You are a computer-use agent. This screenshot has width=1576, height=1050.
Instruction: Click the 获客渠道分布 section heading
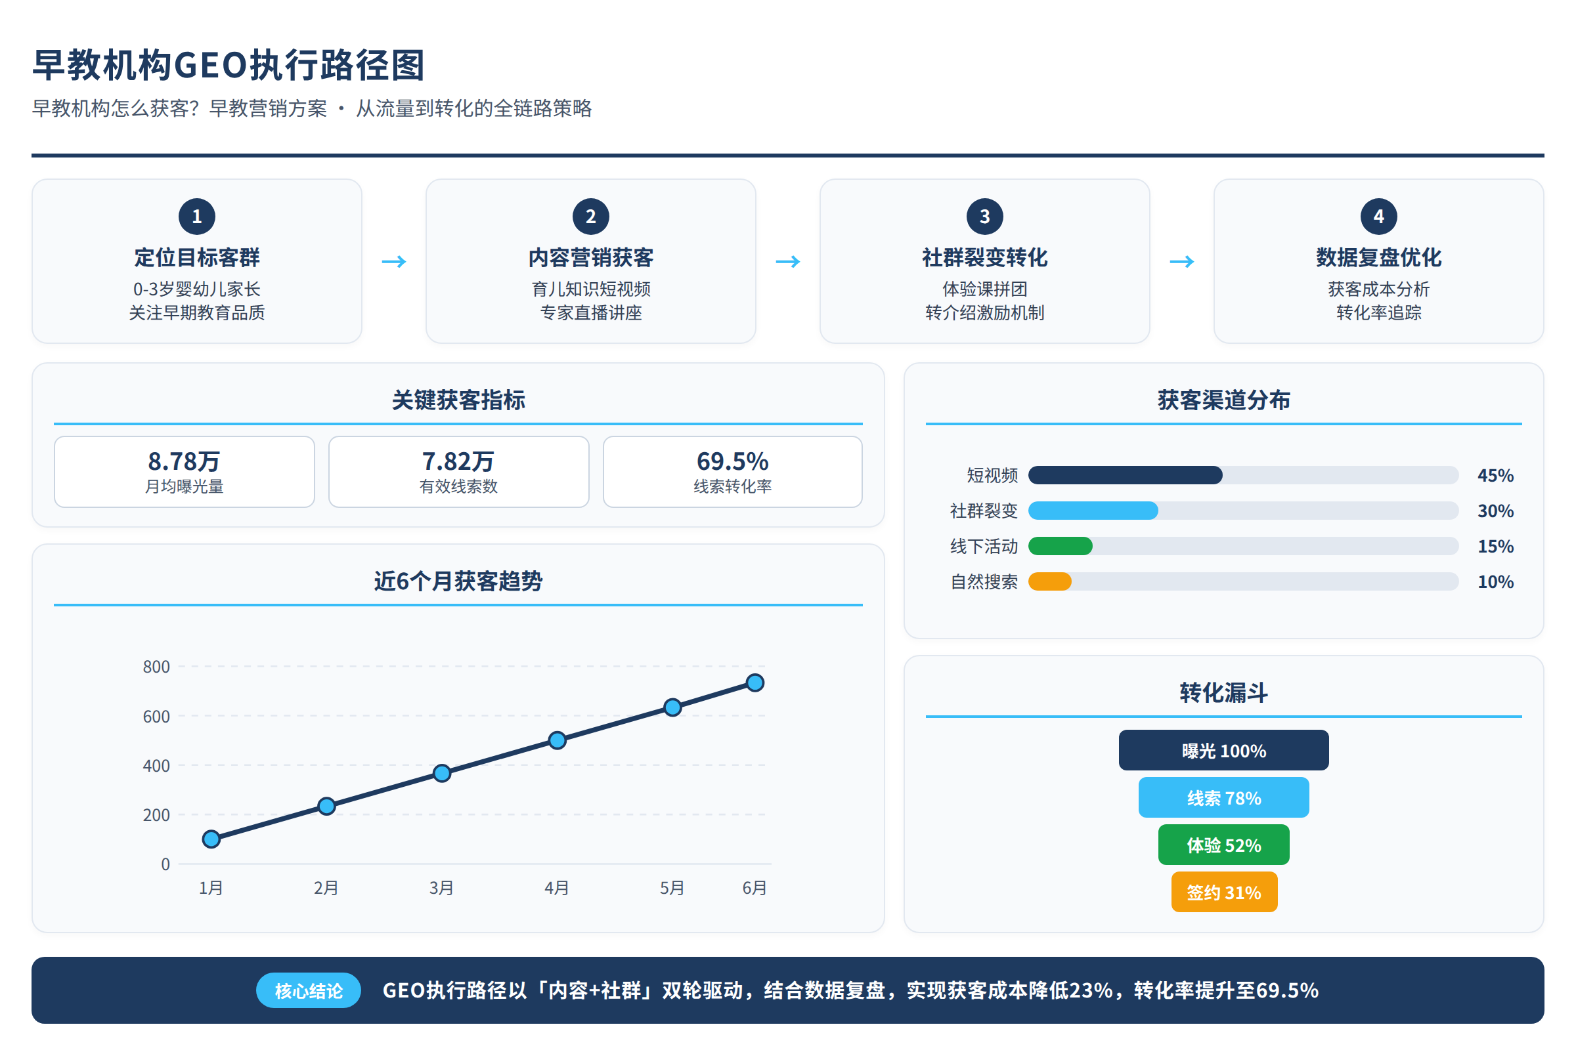pyautogui.click(x=1223, y=400)
